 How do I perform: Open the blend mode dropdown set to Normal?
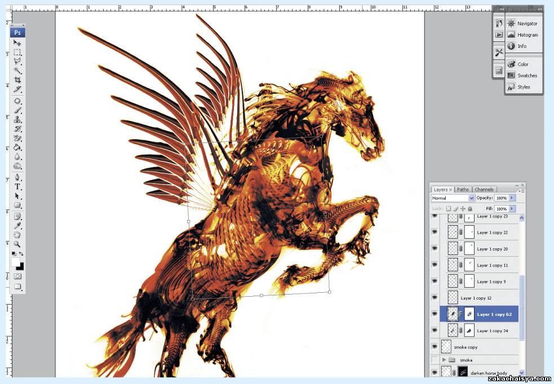click(x=453, y=198)
